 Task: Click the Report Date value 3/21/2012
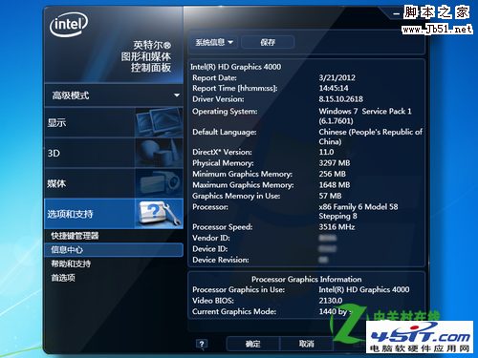pyautogui.click(x=337, y=77)
